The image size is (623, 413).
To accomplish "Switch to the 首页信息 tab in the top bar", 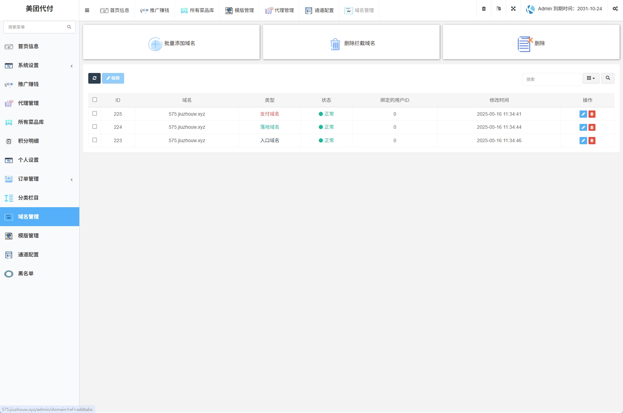I will tap(115, 10).
